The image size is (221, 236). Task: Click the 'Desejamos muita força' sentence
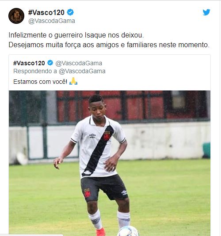tap(109, 45)
